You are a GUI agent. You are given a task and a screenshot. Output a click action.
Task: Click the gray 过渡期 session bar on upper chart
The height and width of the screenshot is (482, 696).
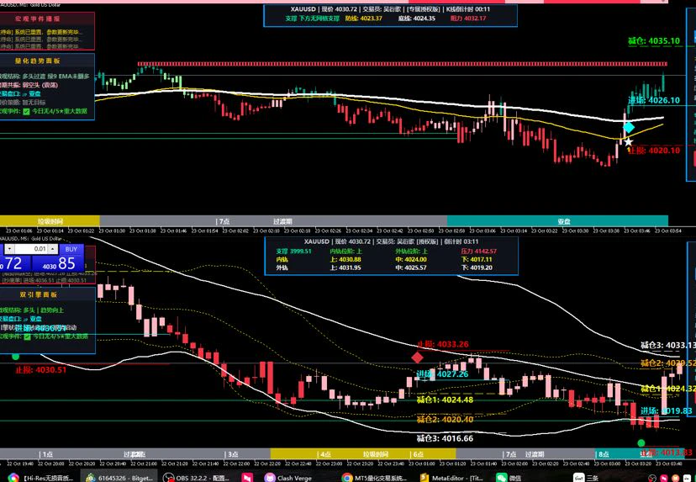(x=273, y=220)
